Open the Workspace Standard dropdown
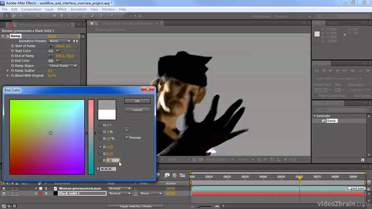This screenshot has height=209, width=372. click(x=292, y=16)
